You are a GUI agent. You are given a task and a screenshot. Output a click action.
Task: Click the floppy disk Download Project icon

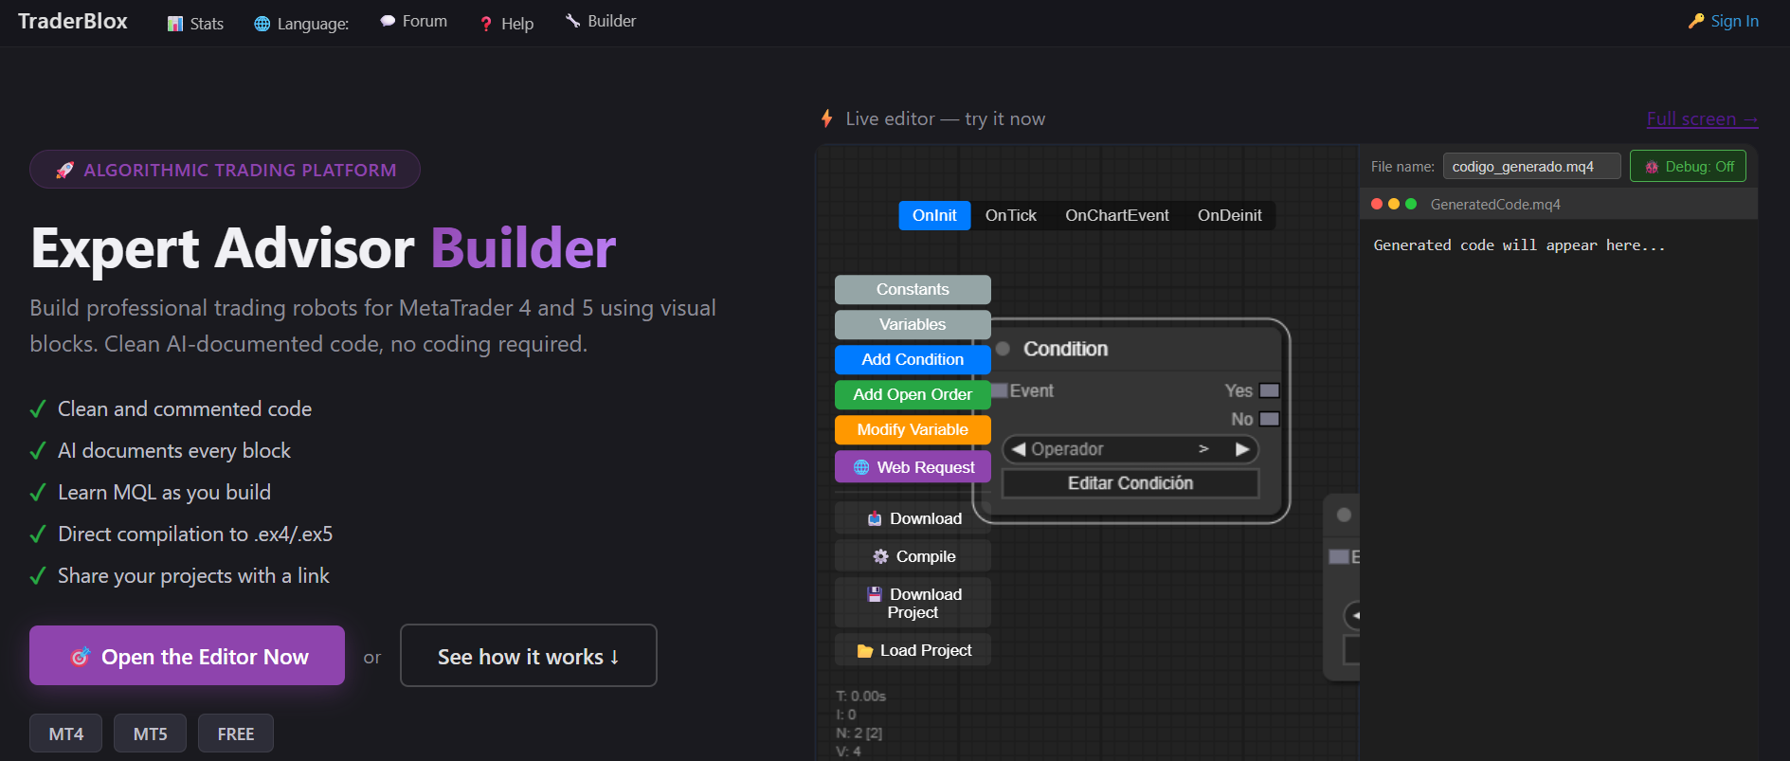[x=875, y=594]
